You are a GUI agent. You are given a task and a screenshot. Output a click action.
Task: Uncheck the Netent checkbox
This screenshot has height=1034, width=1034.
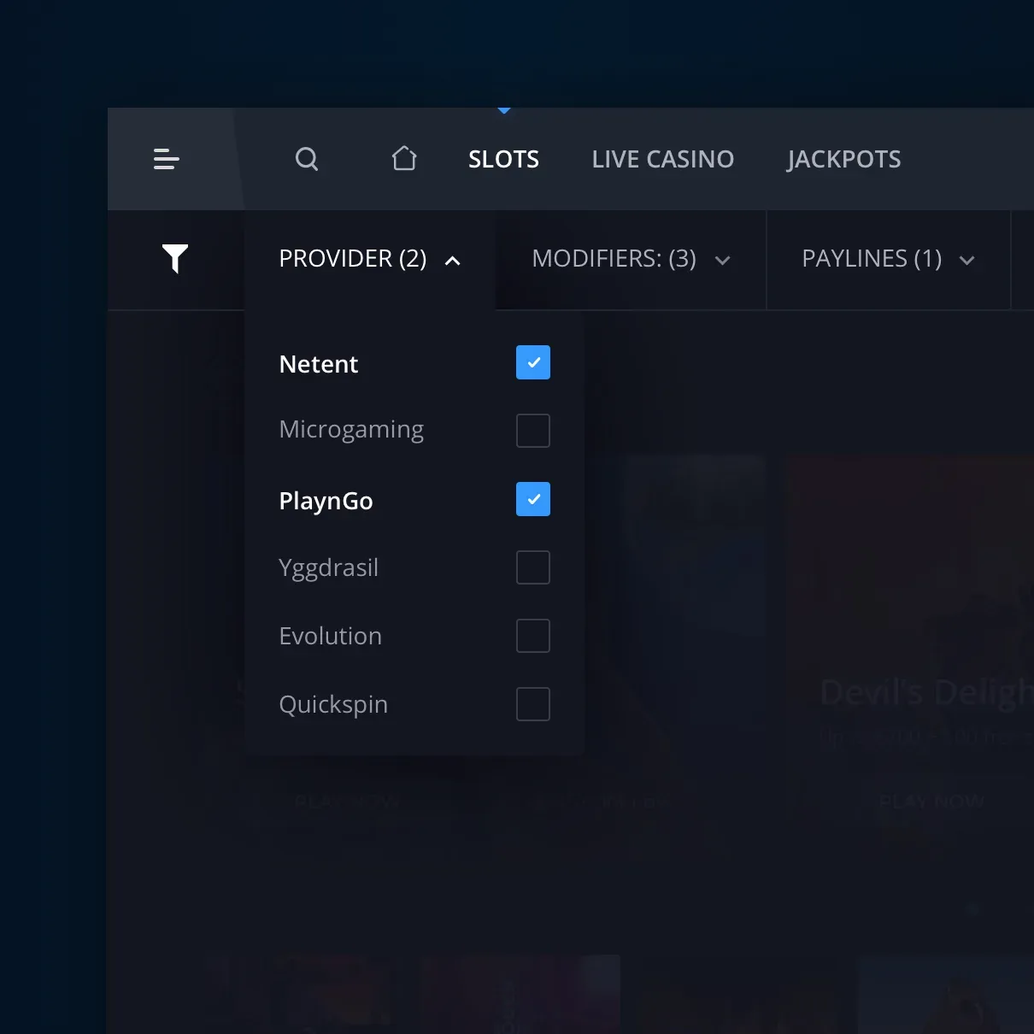[x=533, y=362]
